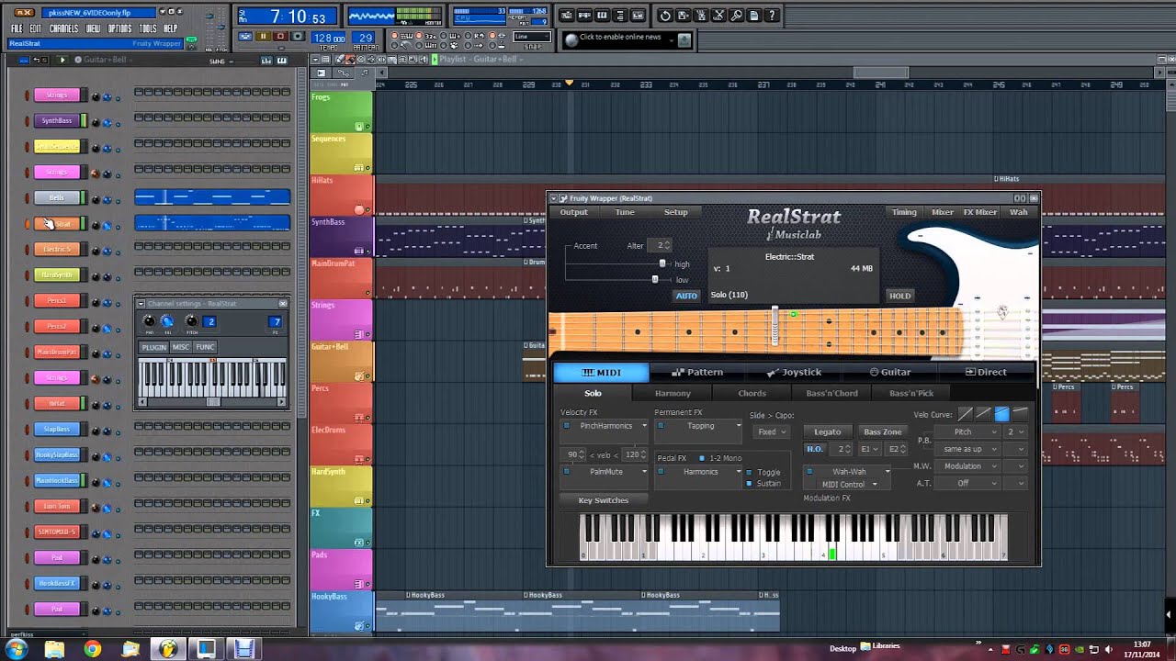This screenshot has height=661, width=1176.
Task: Open the help question mark toolbar icon
Action: 772,16
